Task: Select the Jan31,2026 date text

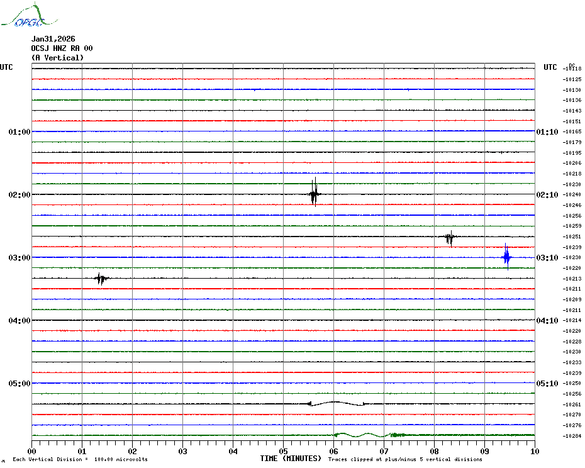Action: pos(53,39)
